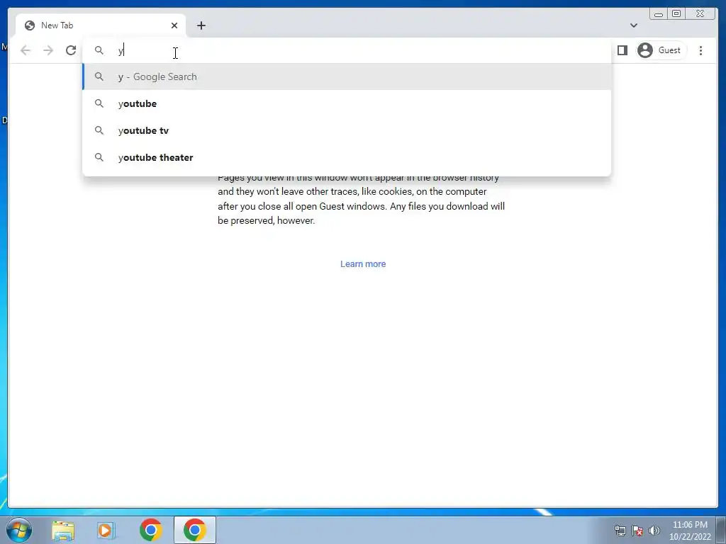This screenshot has width=726, height=544.
Task: Restore down the Chrome window
Action: 676,14
